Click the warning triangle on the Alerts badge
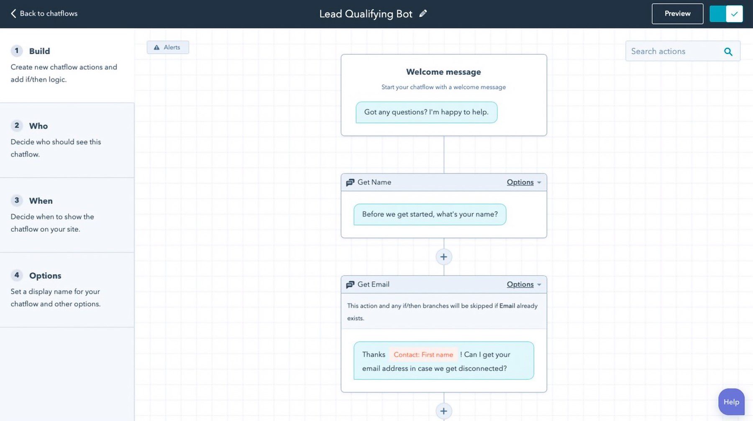The width and height of the screenshot is (753, 421). (x=157, y=47)
